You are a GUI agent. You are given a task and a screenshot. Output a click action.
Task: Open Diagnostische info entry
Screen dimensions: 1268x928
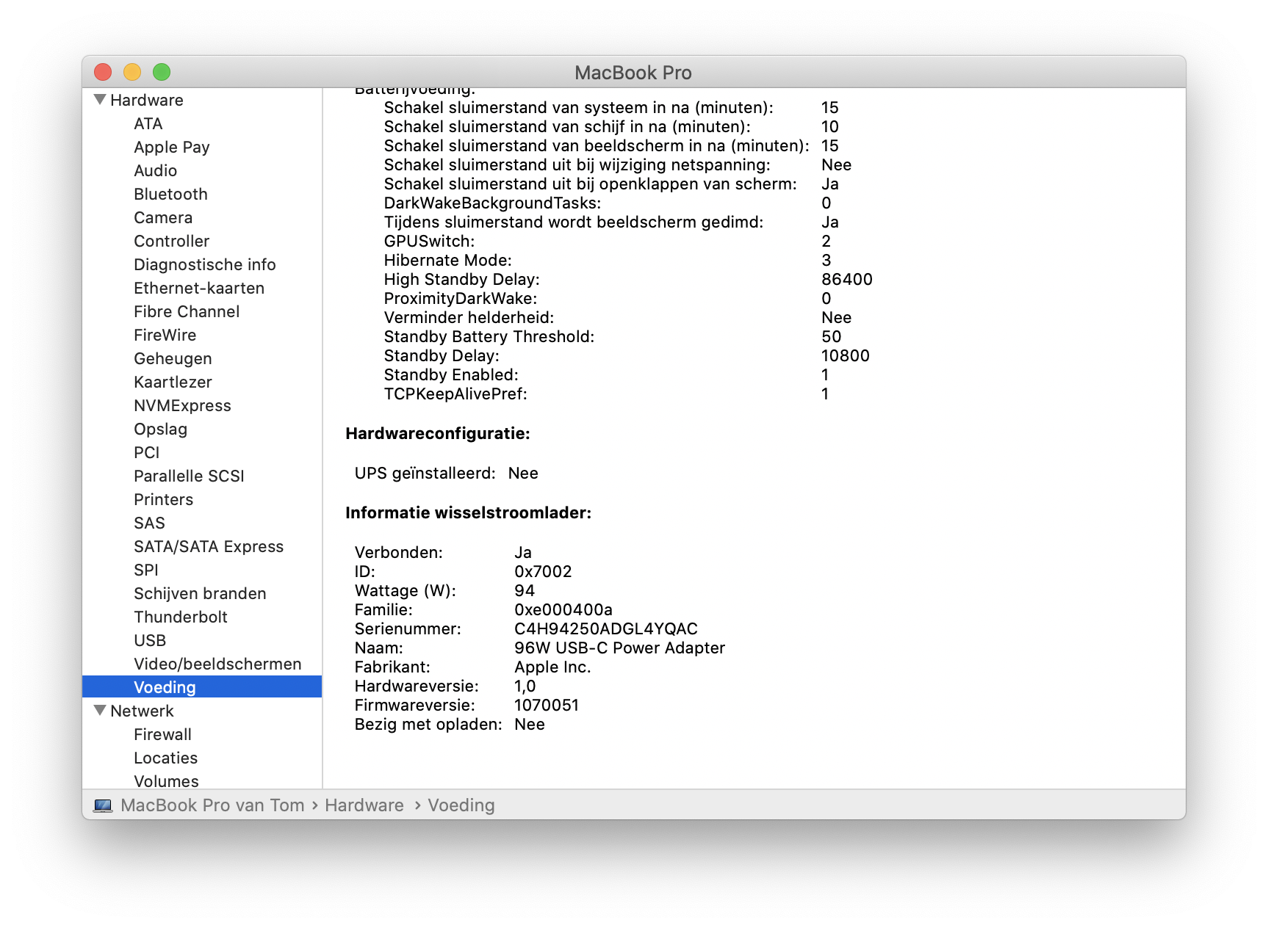(x=205, y=264)
